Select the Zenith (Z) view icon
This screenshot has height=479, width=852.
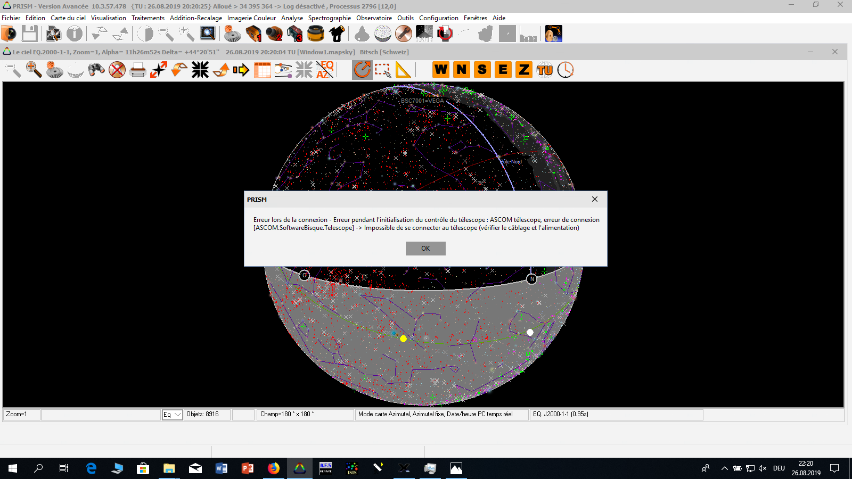click(x=524, y=70)
